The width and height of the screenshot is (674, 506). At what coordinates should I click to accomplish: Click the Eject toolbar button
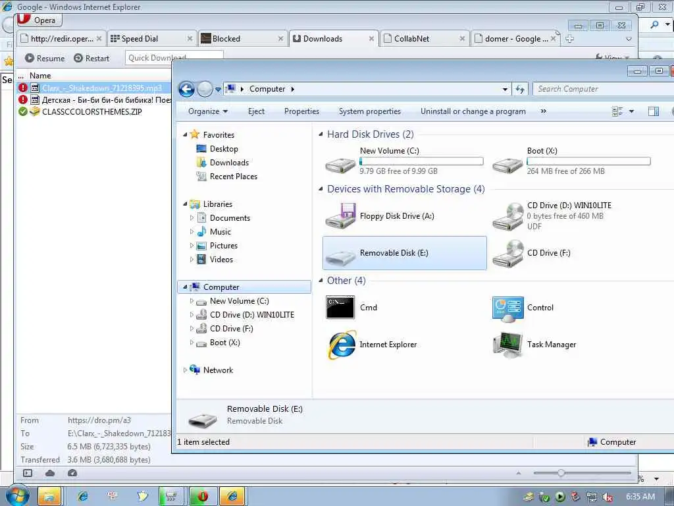(256, 111)
